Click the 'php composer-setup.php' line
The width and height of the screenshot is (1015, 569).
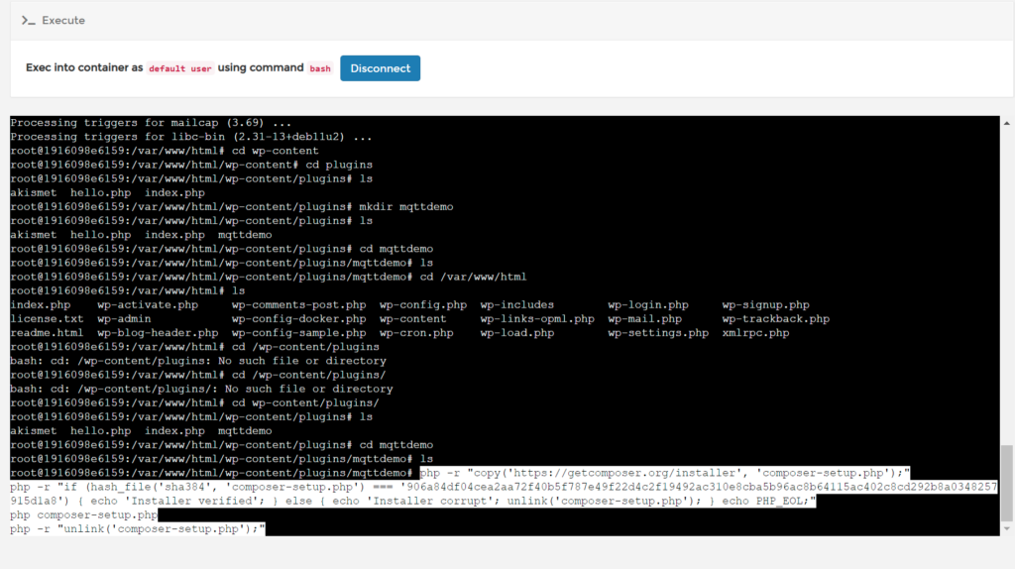(83, 515)
